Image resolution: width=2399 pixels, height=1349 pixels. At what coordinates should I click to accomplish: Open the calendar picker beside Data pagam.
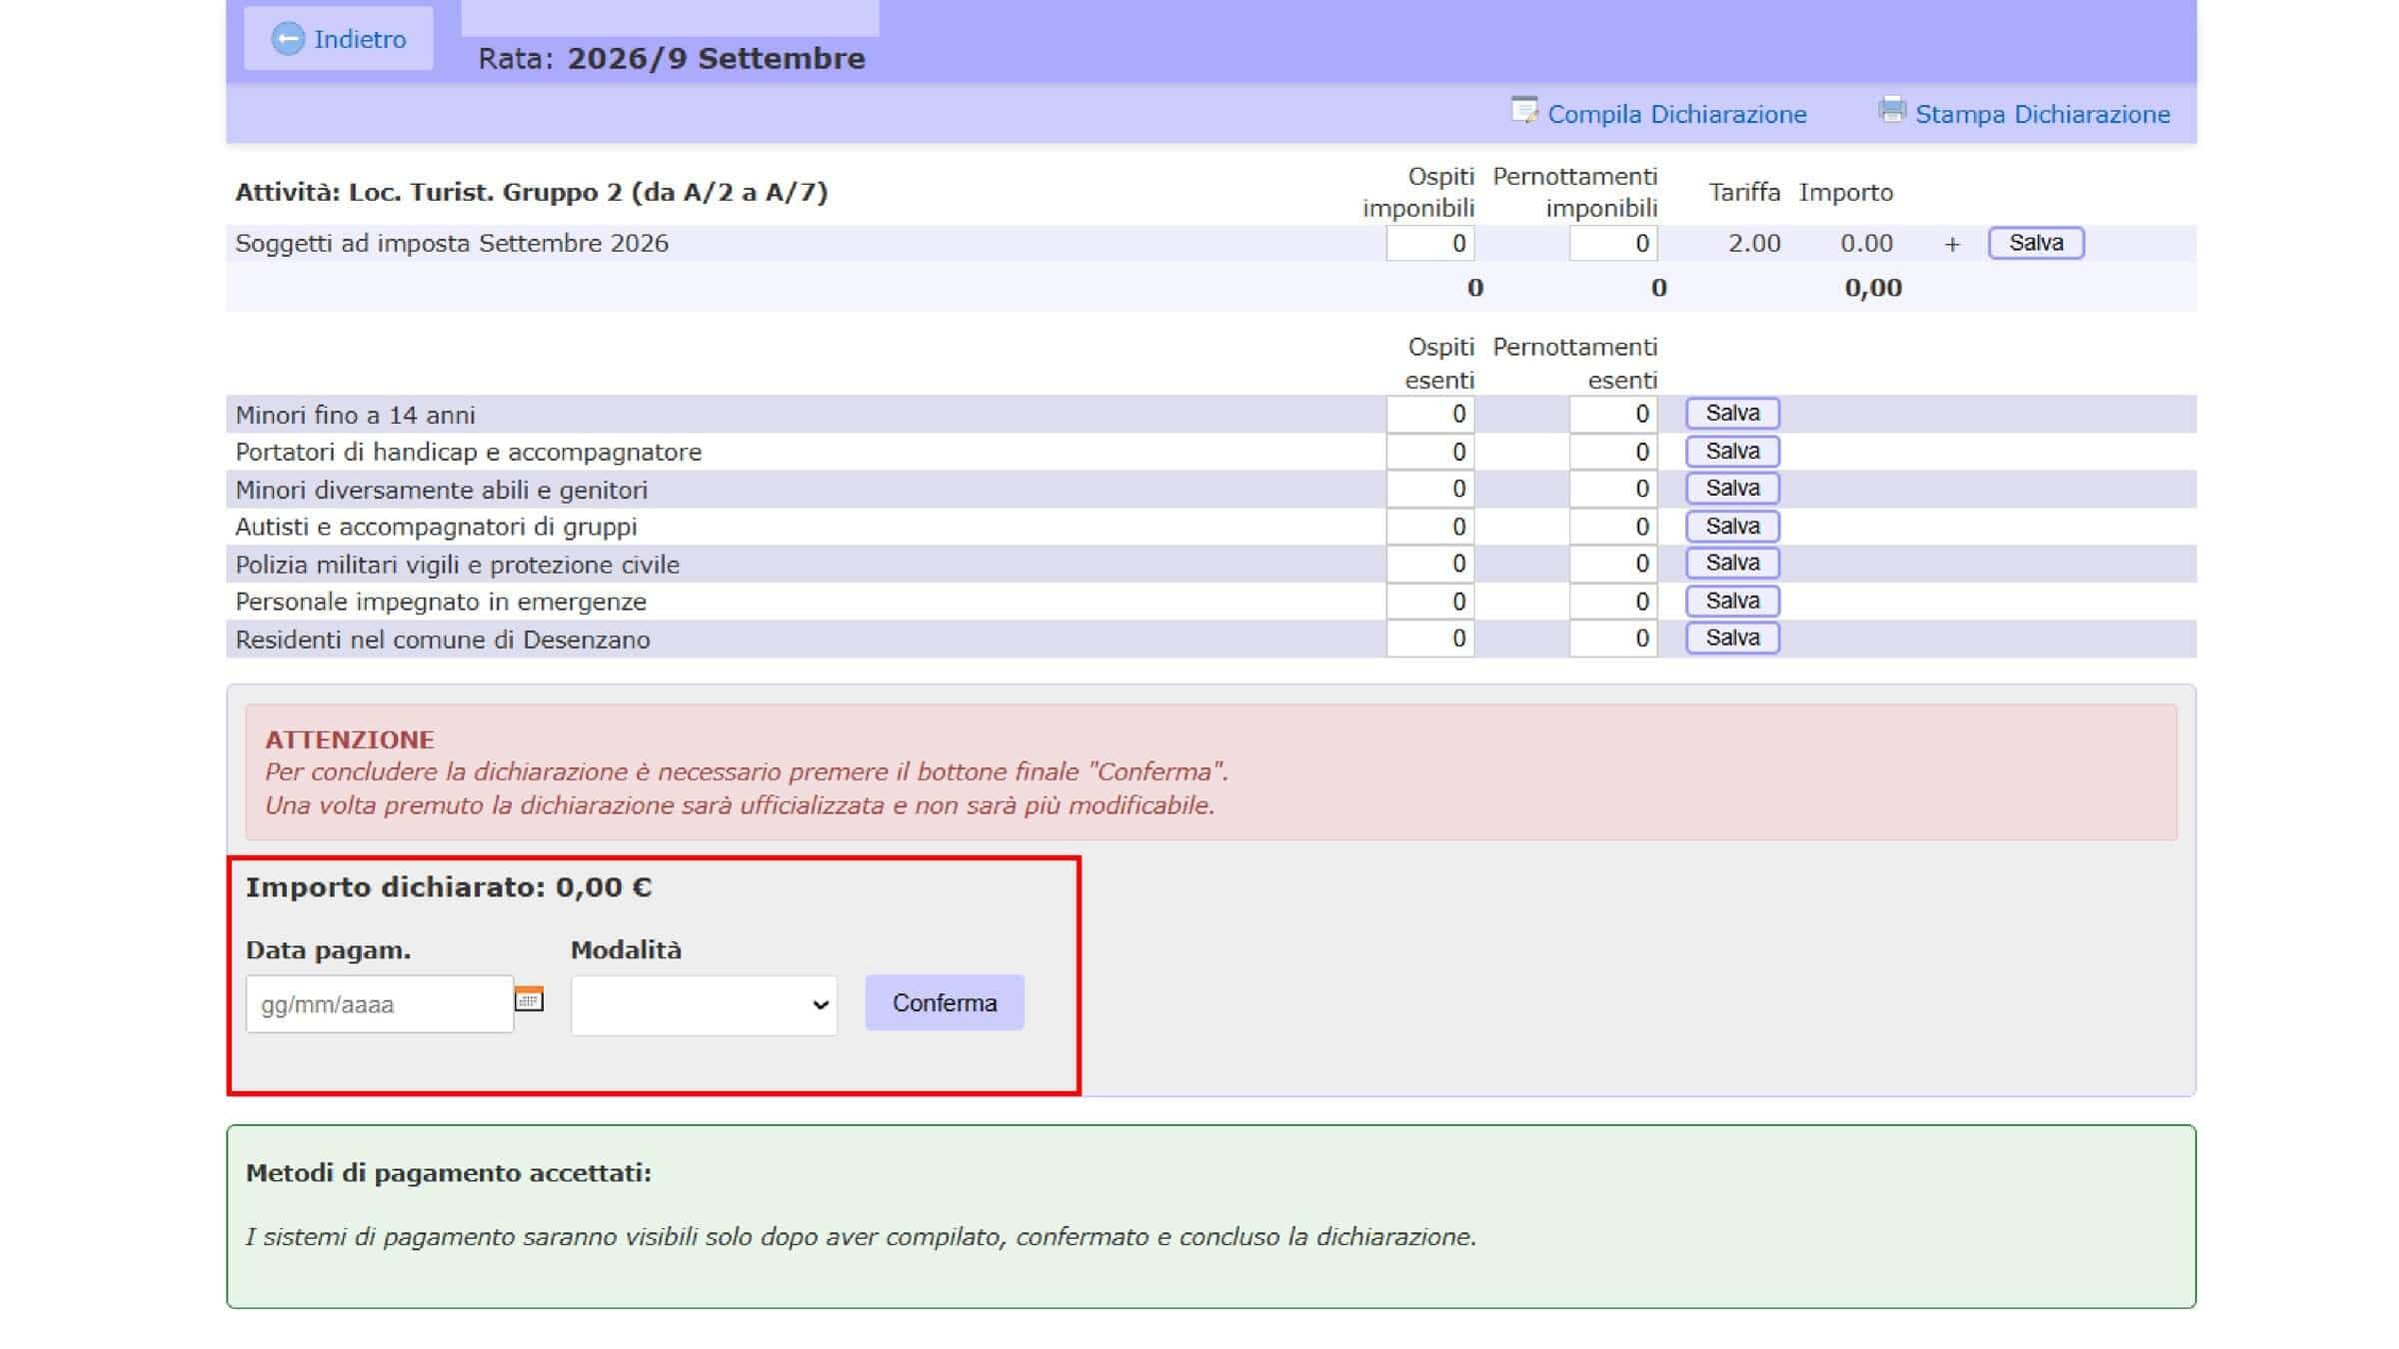529,998
